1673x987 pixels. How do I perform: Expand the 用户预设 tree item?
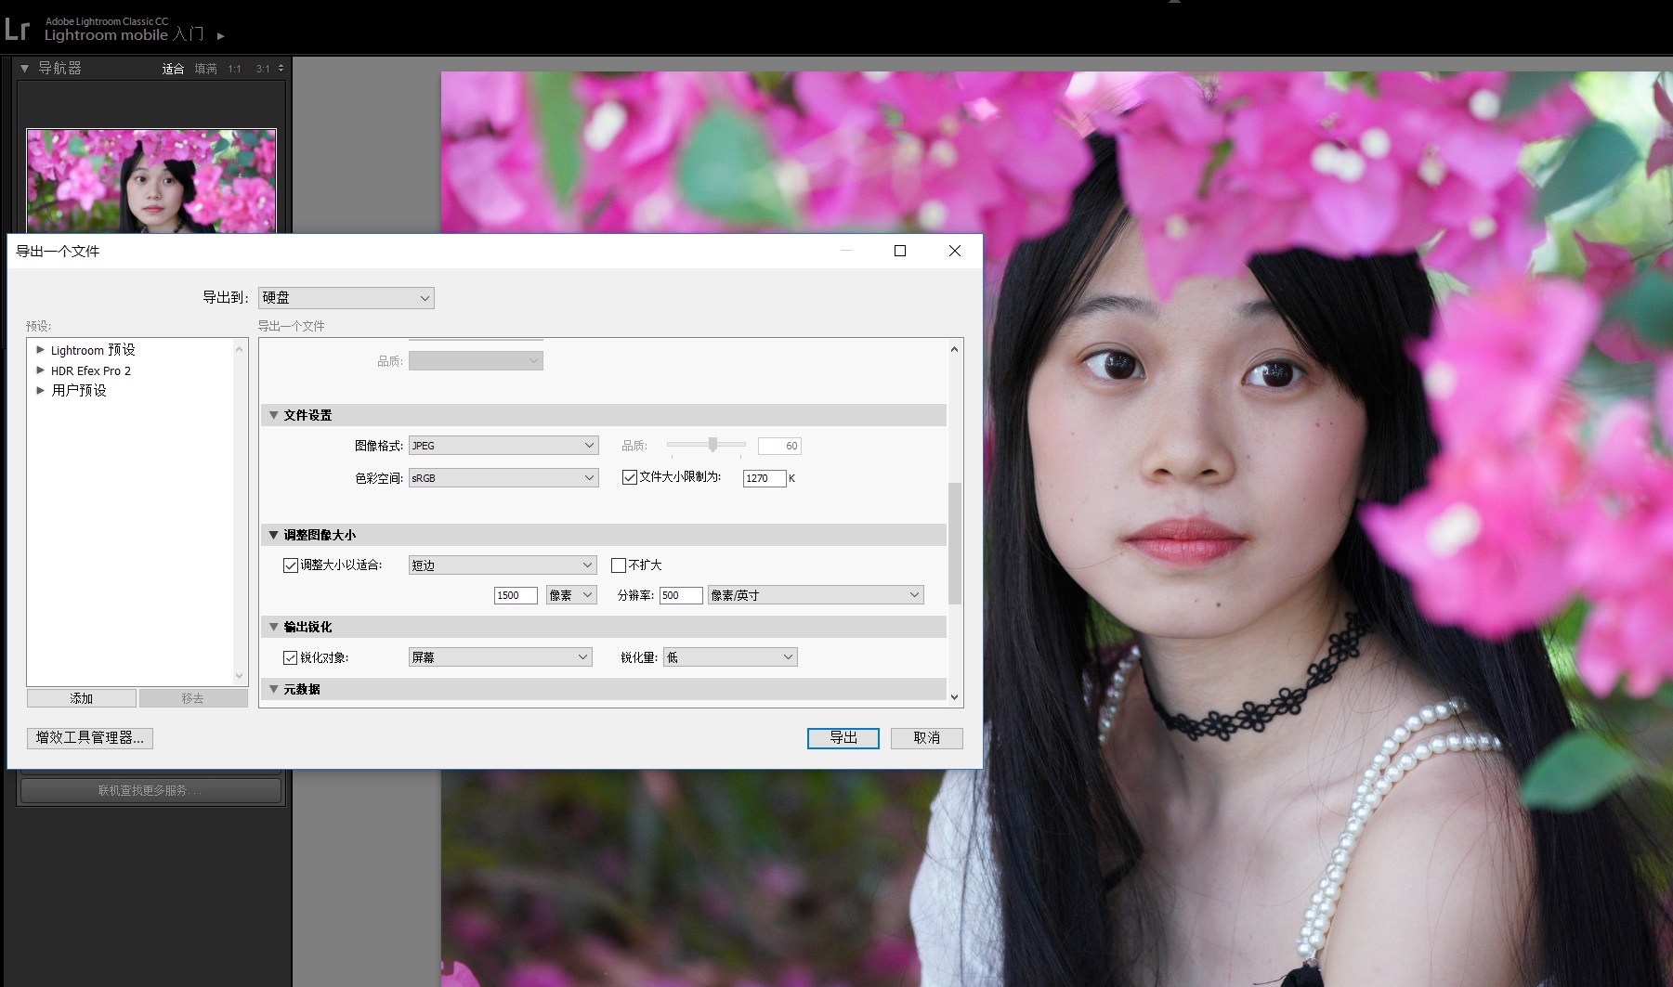[x=40, y=390]
